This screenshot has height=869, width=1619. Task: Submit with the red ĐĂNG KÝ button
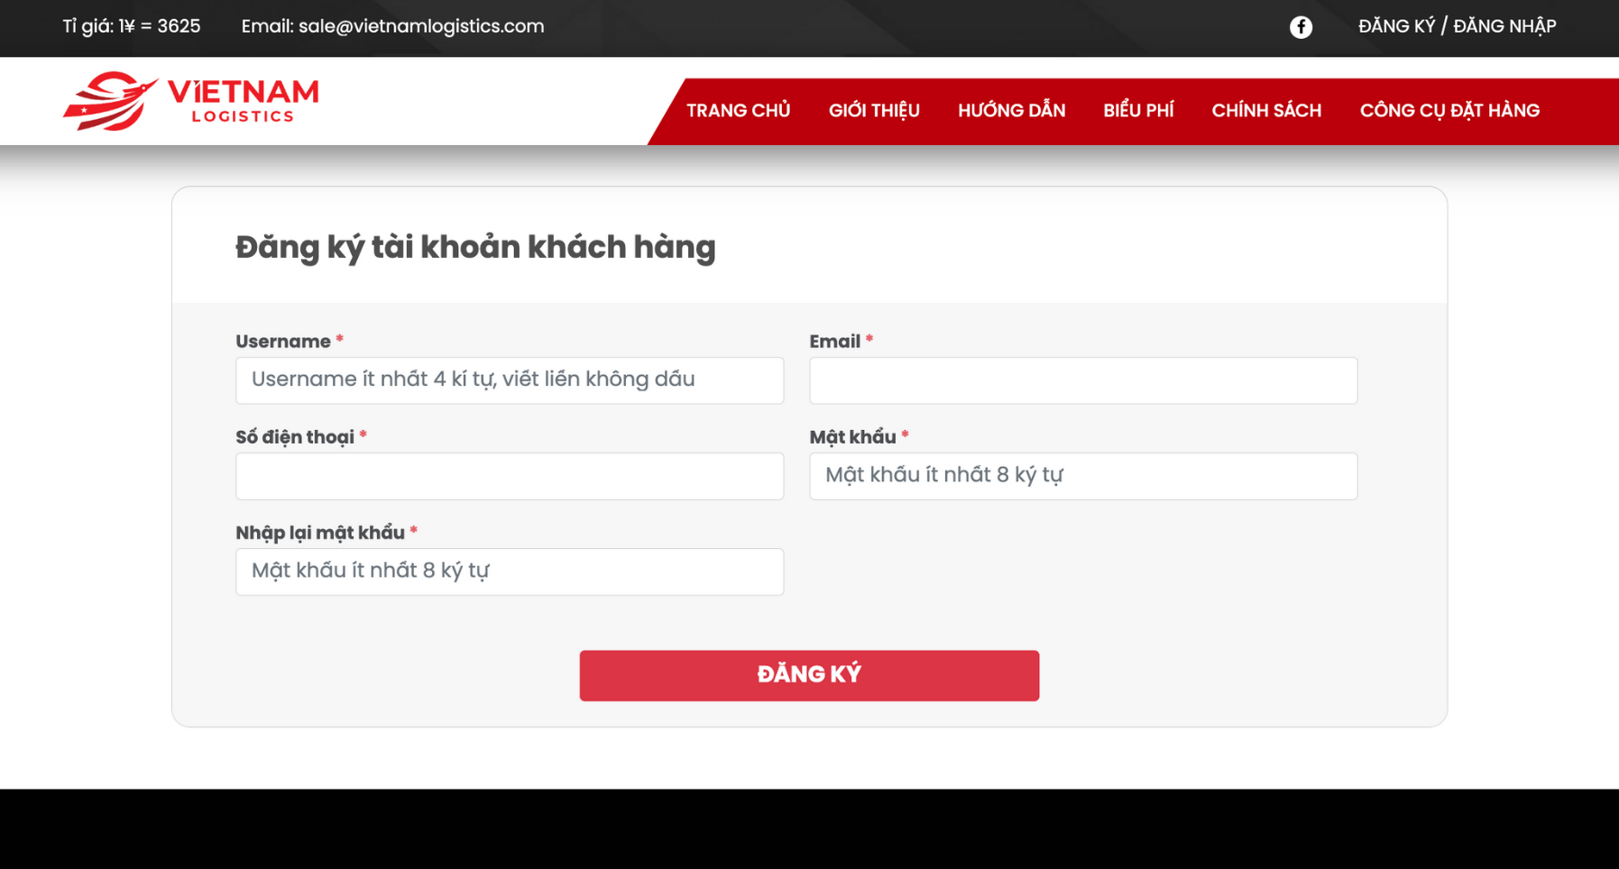809,675
